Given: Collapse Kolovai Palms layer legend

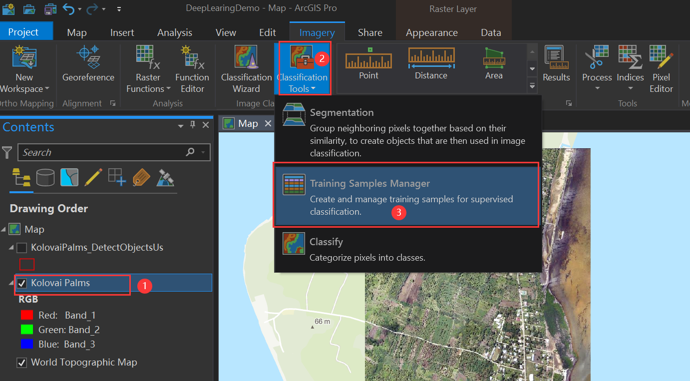Looking at the screenshot, I should click(11, 283).
